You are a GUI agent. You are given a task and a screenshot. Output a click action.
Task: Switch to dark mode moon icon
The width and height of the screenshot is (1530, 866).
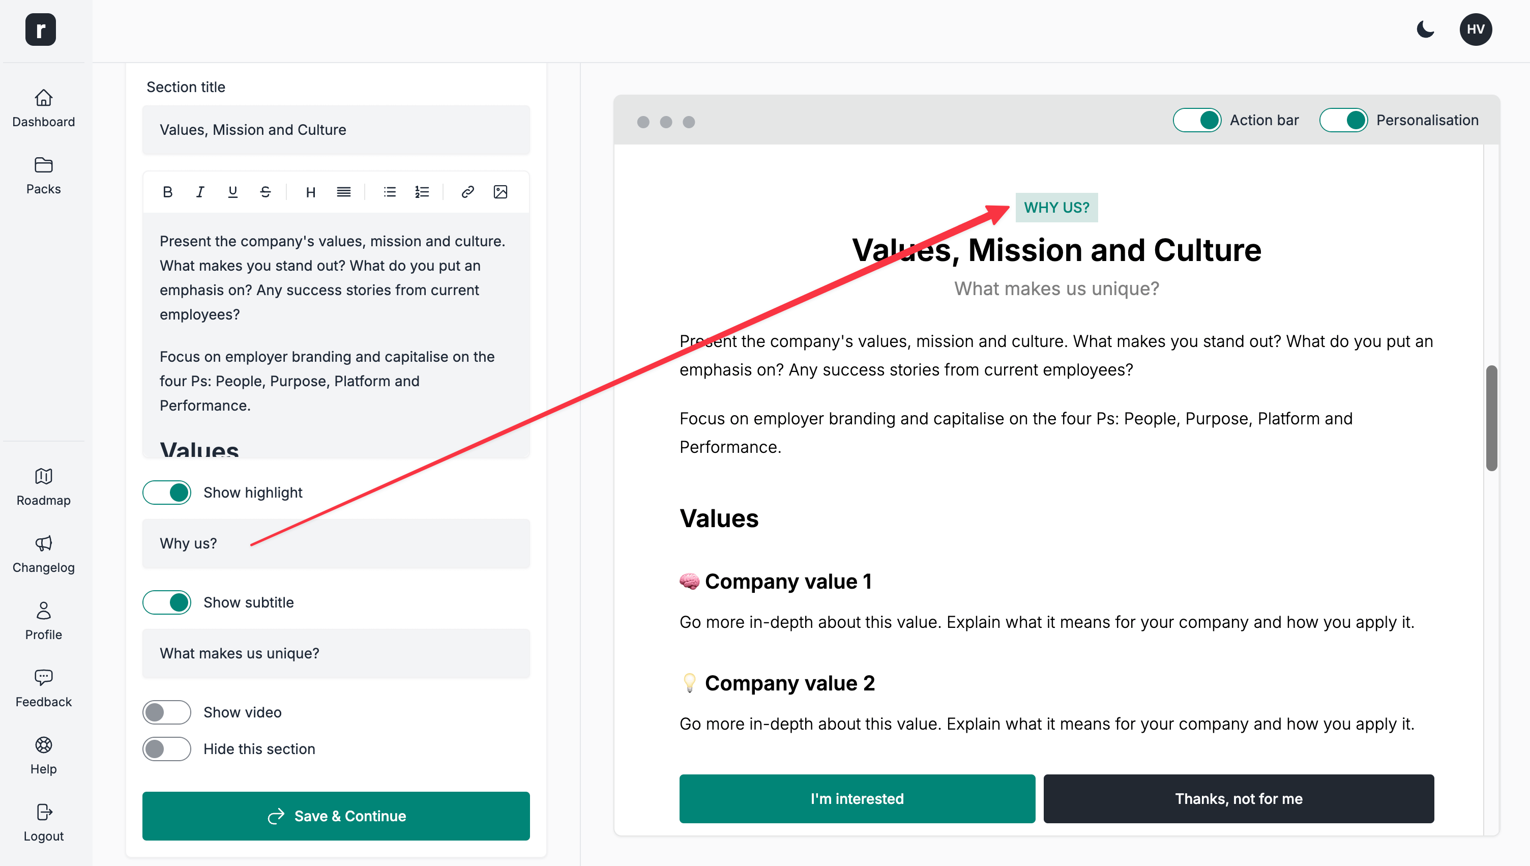(x=1425, y=29)
